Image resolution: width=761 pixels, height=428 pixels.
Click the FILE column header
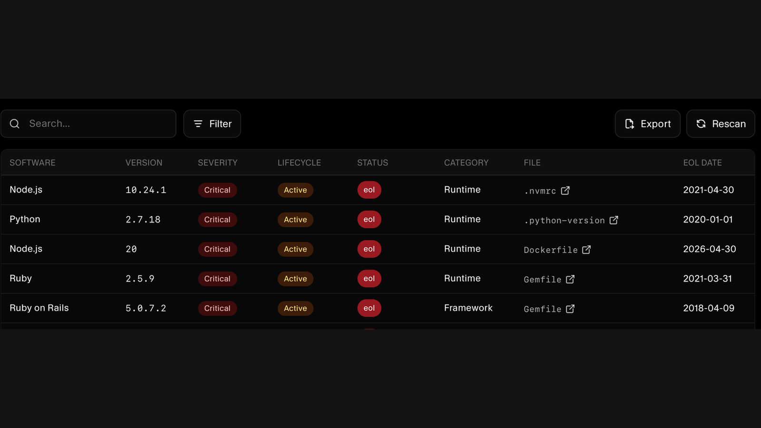[532, 163]
